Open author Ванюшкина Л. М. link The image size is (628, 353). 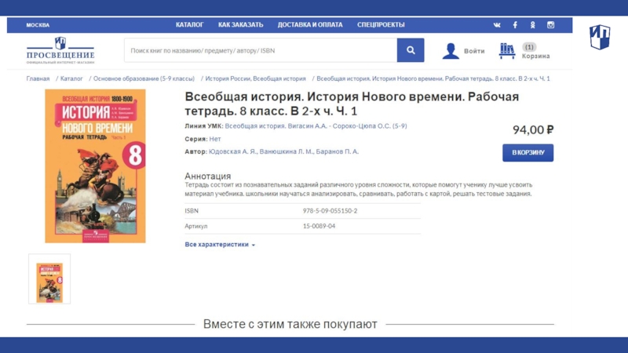tap(286, 151)
